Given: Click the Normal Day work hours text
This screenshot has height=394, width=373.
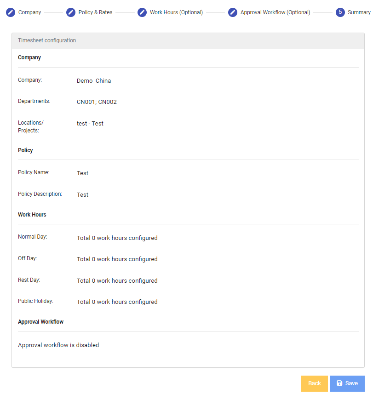Looking at the screenshot, I should tap(117, 238).
